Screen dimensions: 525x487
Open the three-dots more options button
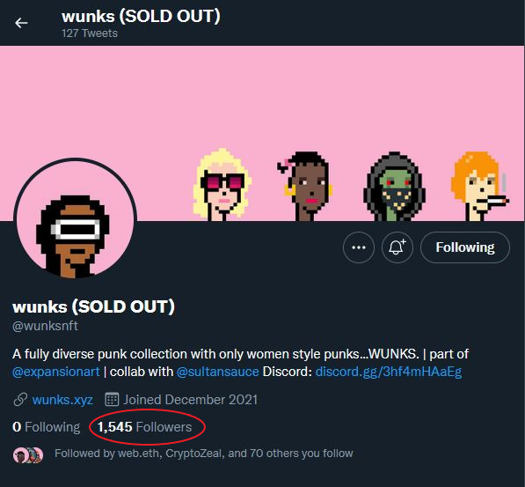pyautogui.click(x=359, y=247)
